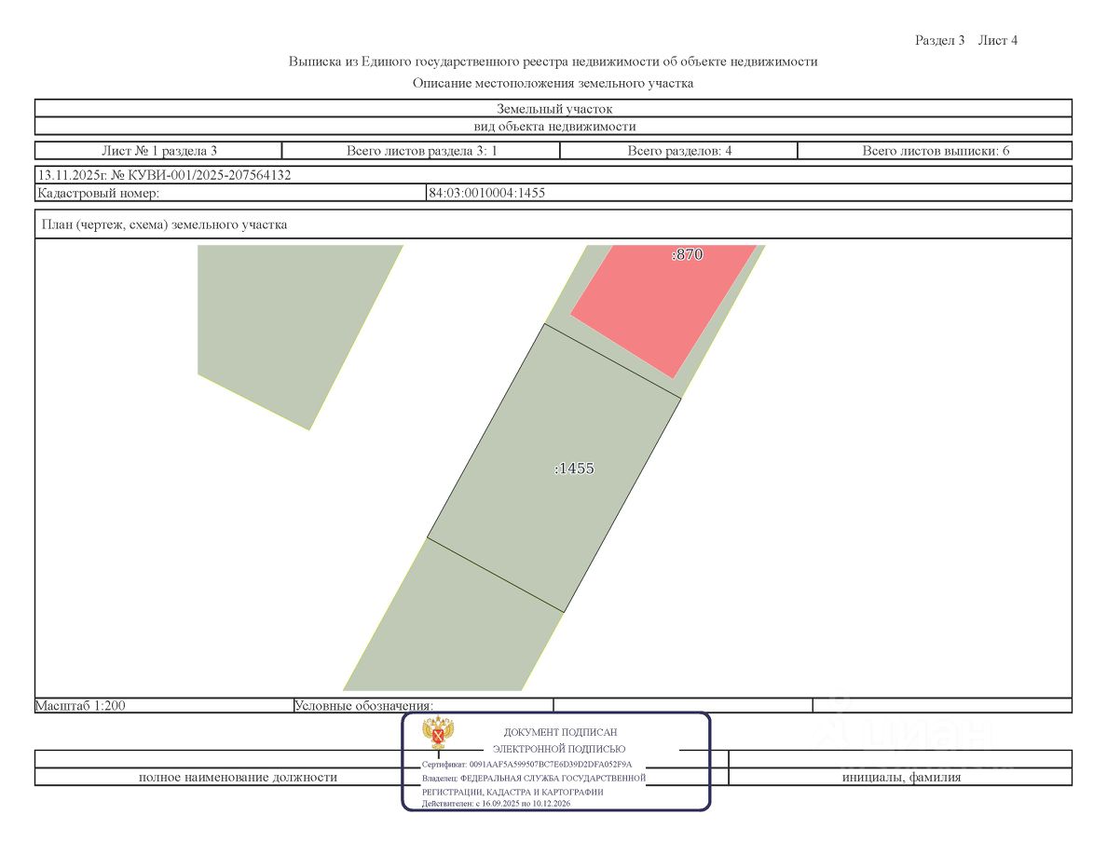
Task: Click 'вид объекта недвижимости' caption
Action: 554,127
